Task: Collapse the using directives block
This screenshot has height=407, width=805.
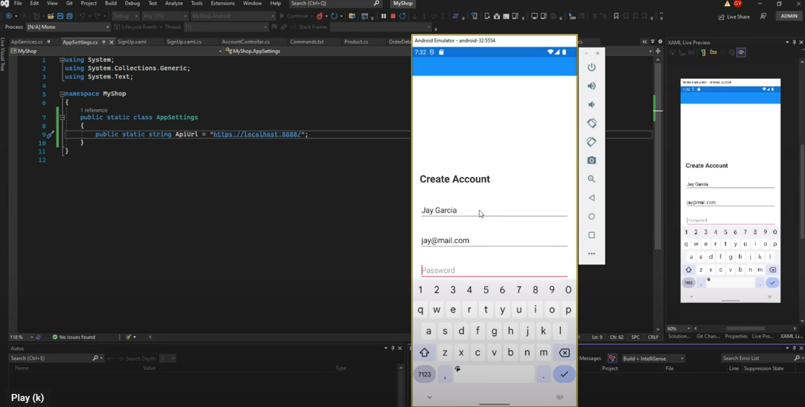Action: coord(62,60)
